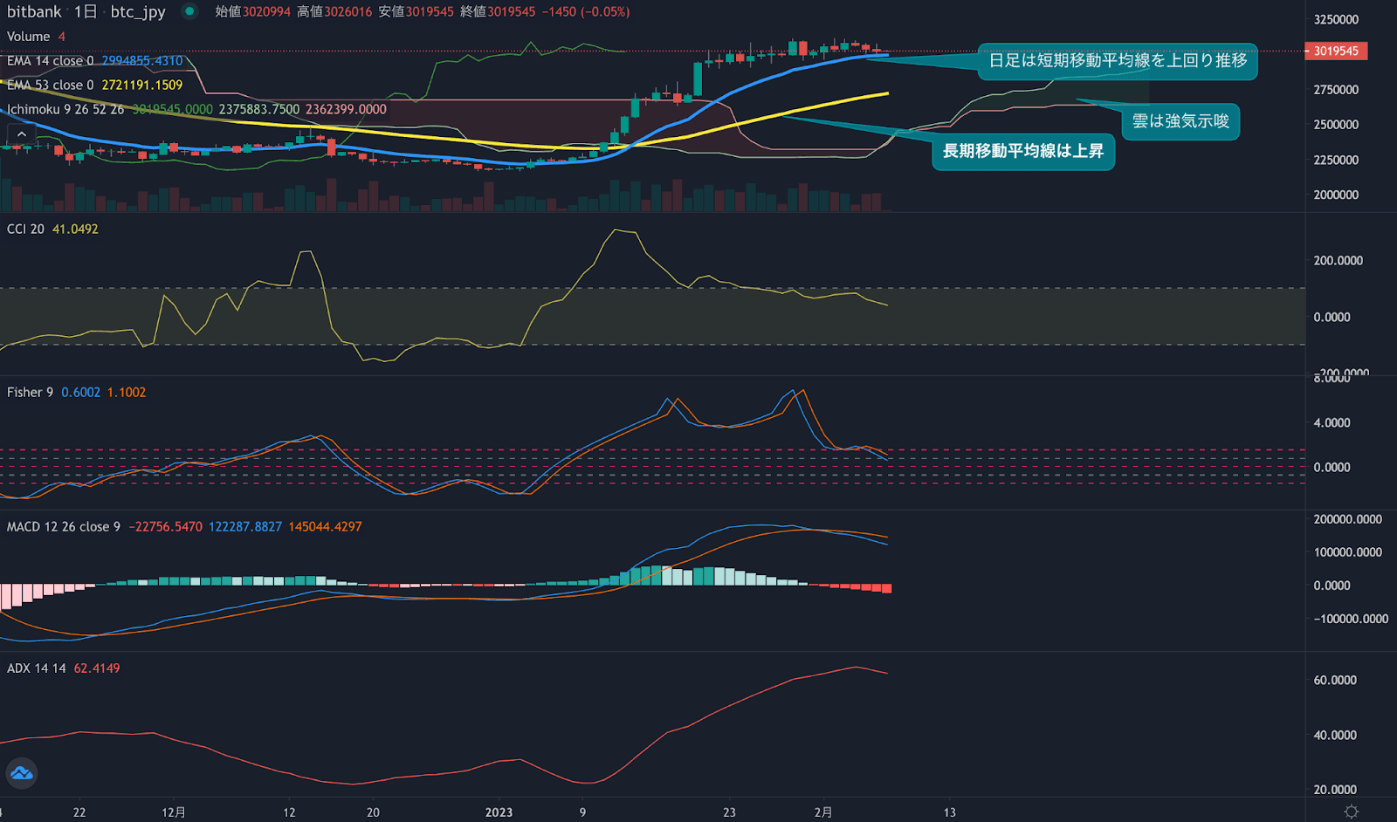Screen dimensions: 1397x822
Task: Toggle the CCI 20 indicator visibility
Action: pyautogui.click(x=26, y=228)
